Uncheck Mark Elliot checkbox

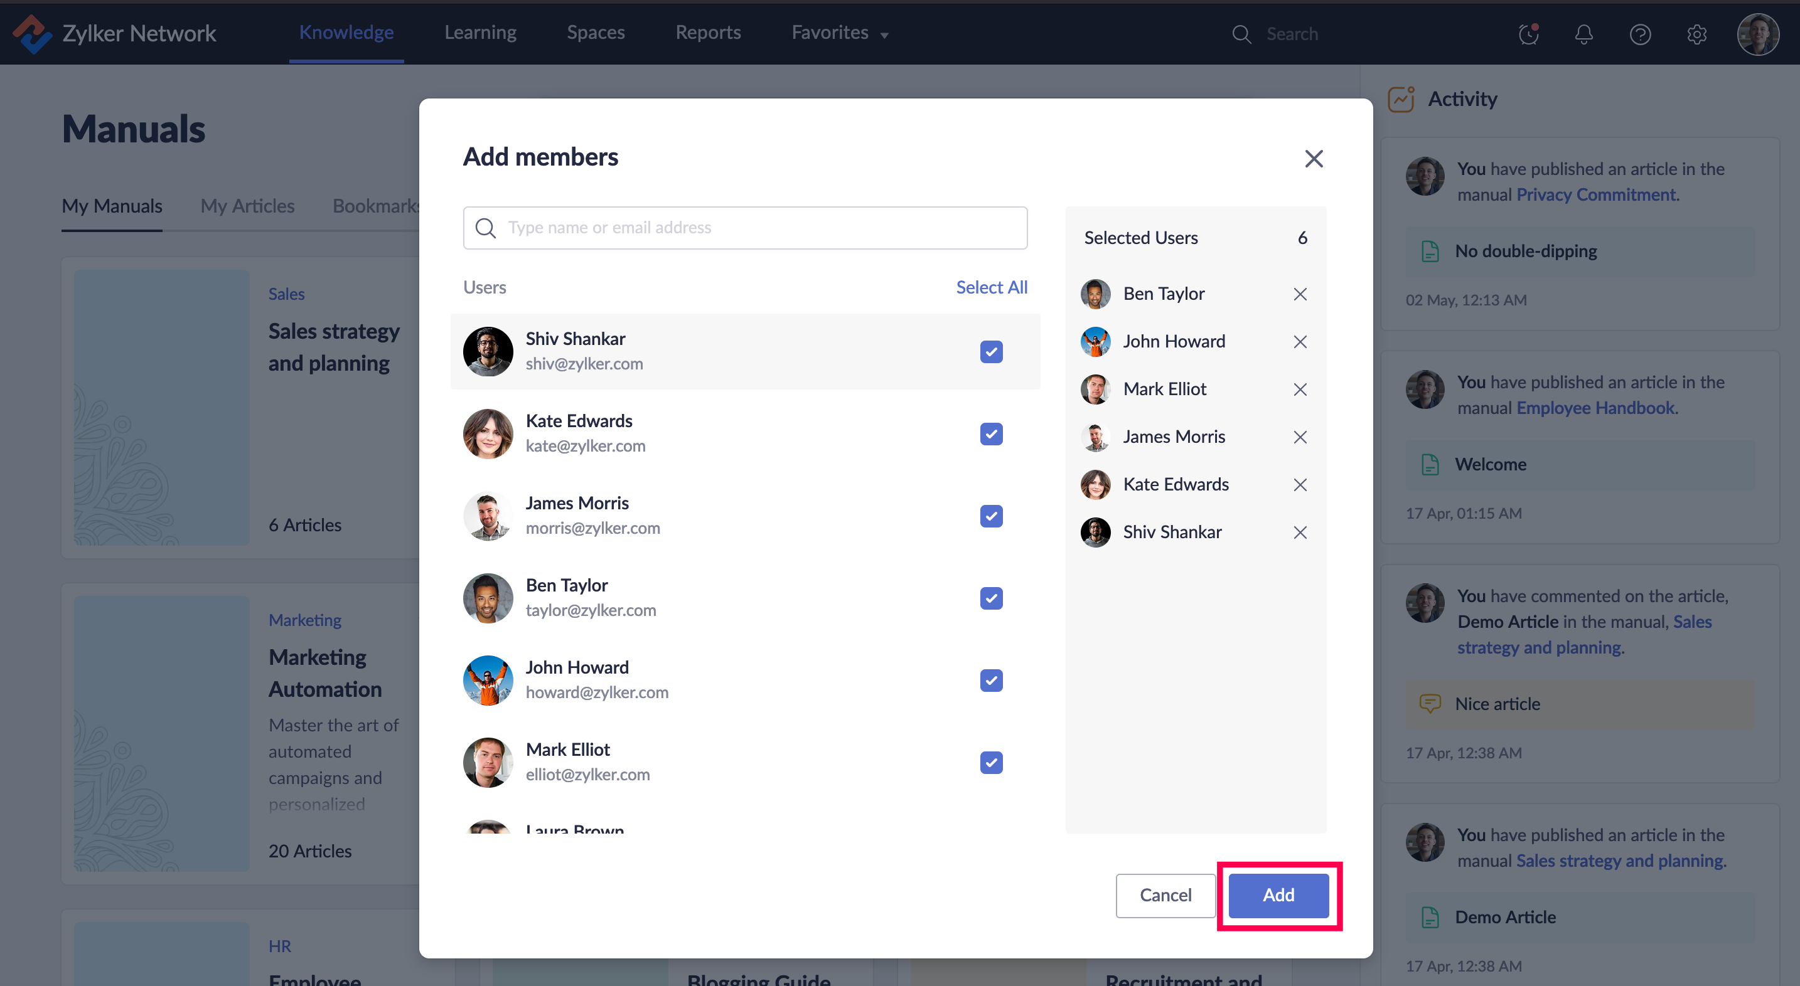pos(991,763)
